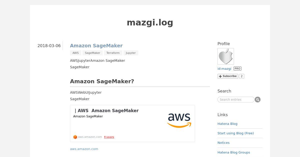The height and width of the screenshot is (157, 300).
Task: Open the Hatena Blog Groups link
Action: tap(234, 153)
